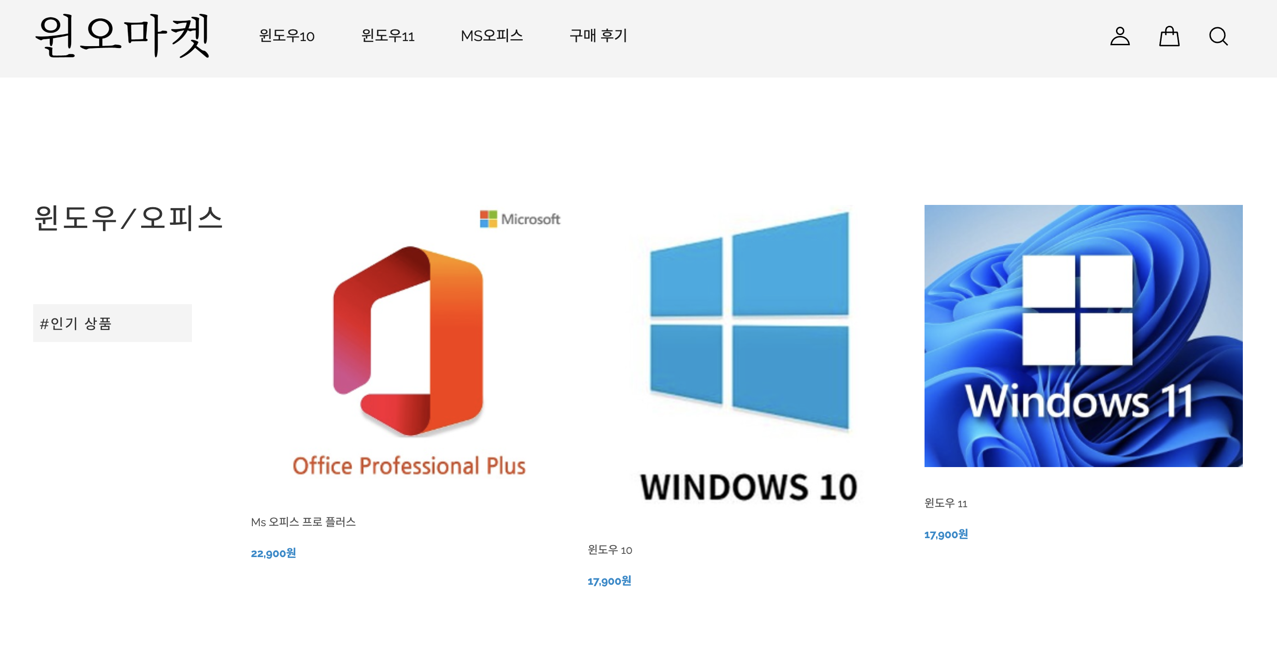
Task: Open the Ms 오피스 프로 플러스 product link
Action: (303, 522)
